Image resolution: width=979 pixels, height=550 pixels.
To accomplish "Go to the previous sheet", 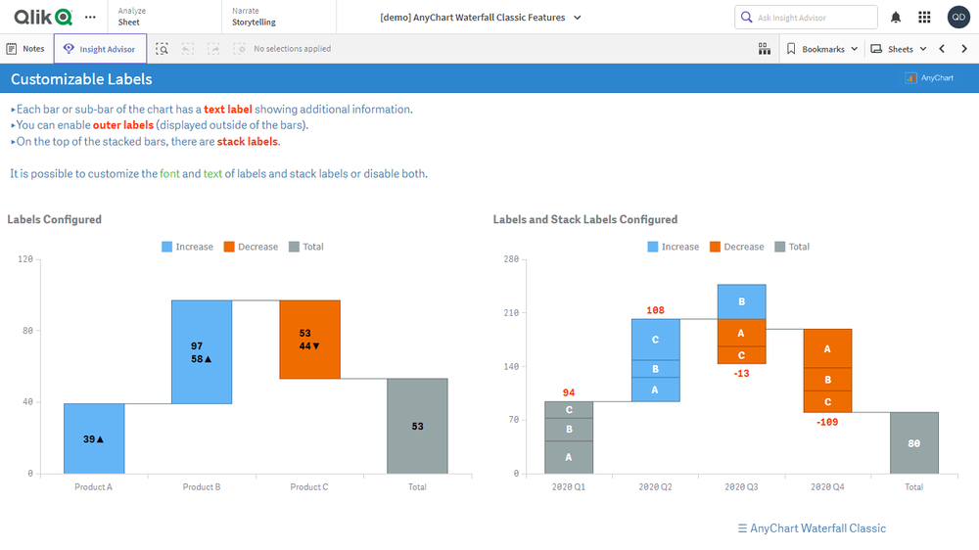I will click(942, 49).
